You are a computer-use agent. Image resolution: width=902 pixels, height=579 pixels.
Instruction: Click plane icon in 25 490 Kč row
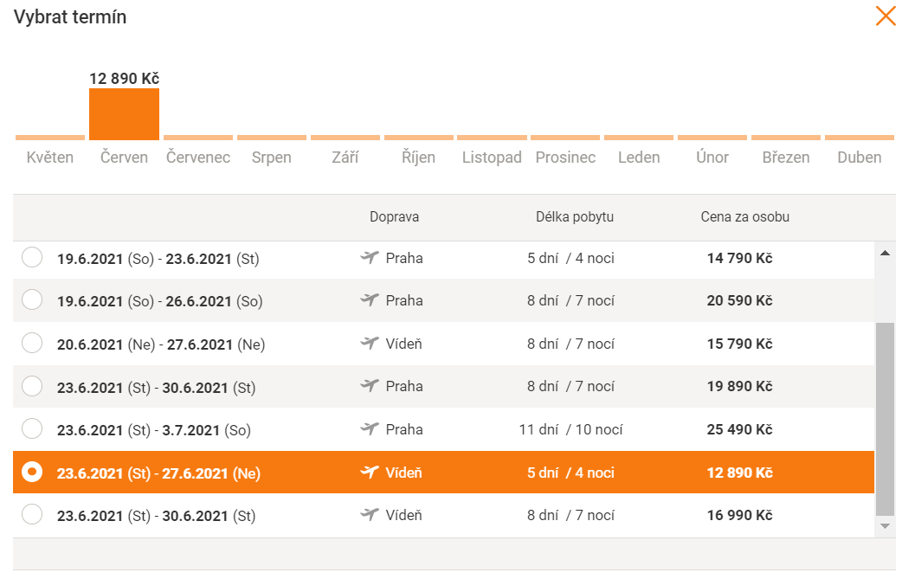click(370, 429)
